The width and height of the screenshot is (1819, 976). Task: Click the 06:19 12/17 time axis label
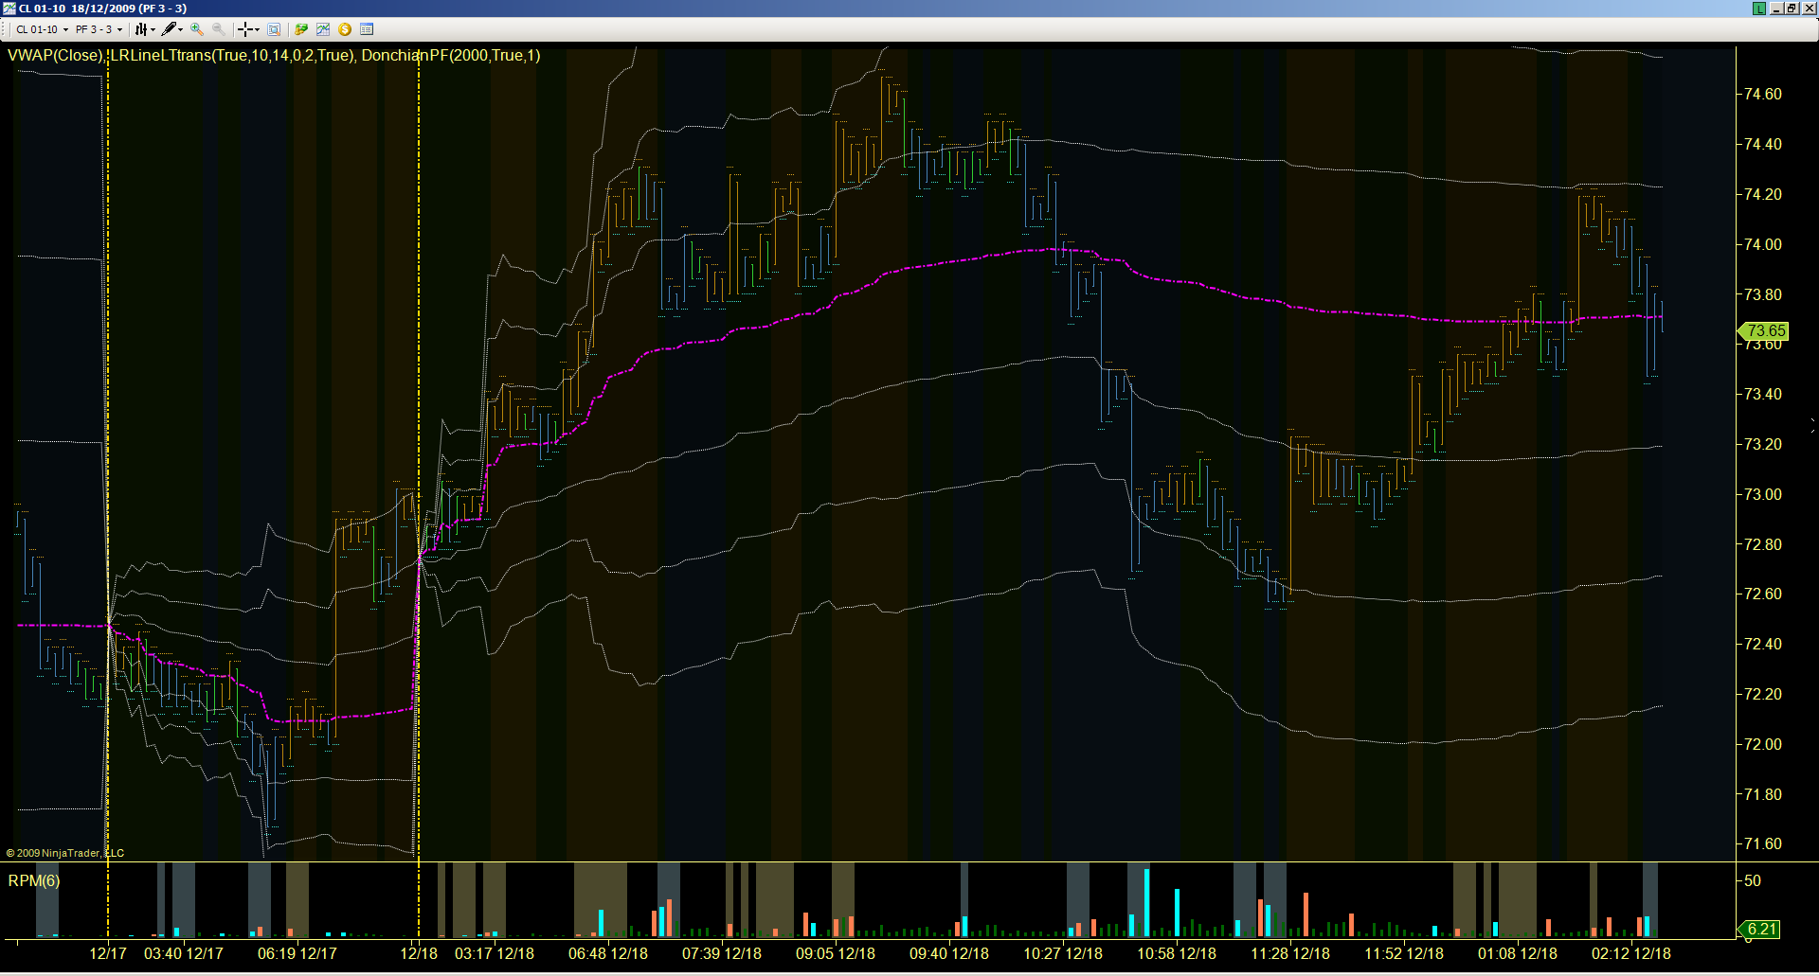click(297, 953)
